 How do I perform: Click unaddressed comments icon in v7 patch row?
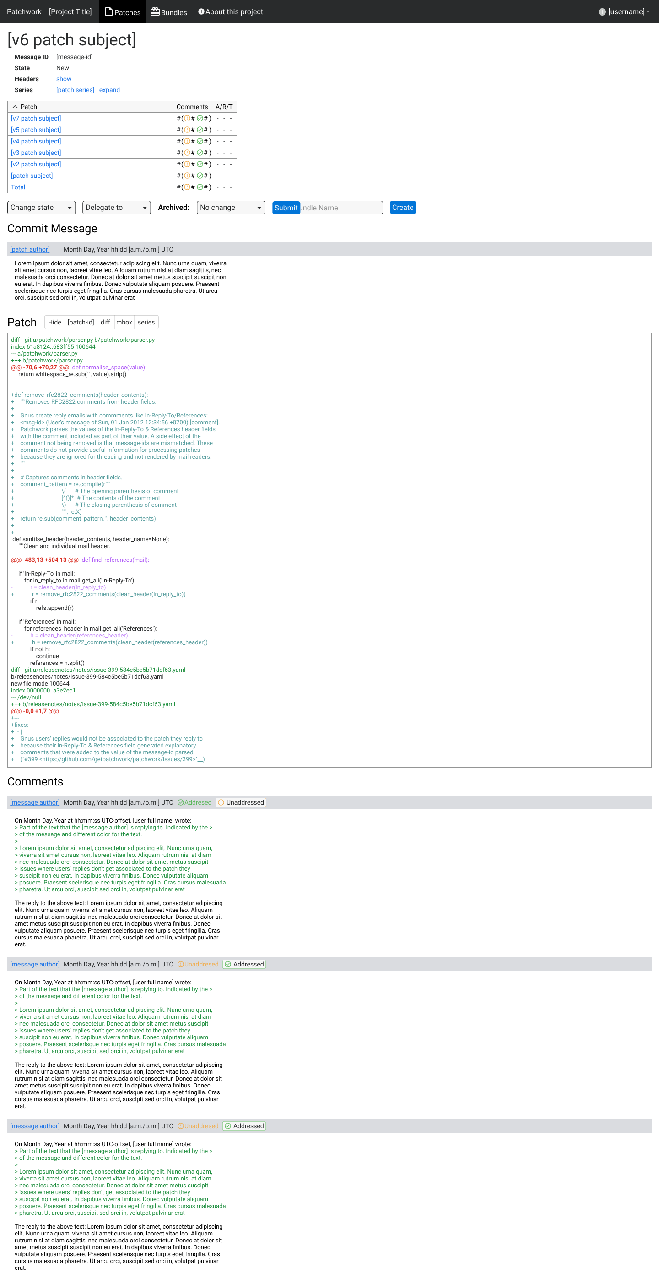click(x=187, y=119)
